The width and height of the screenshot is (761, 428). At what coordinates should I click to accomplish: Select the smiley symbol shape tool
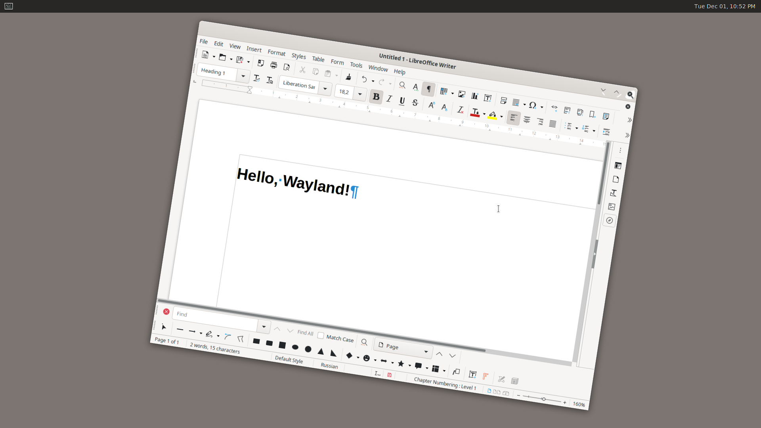click(x=367, y=358)
